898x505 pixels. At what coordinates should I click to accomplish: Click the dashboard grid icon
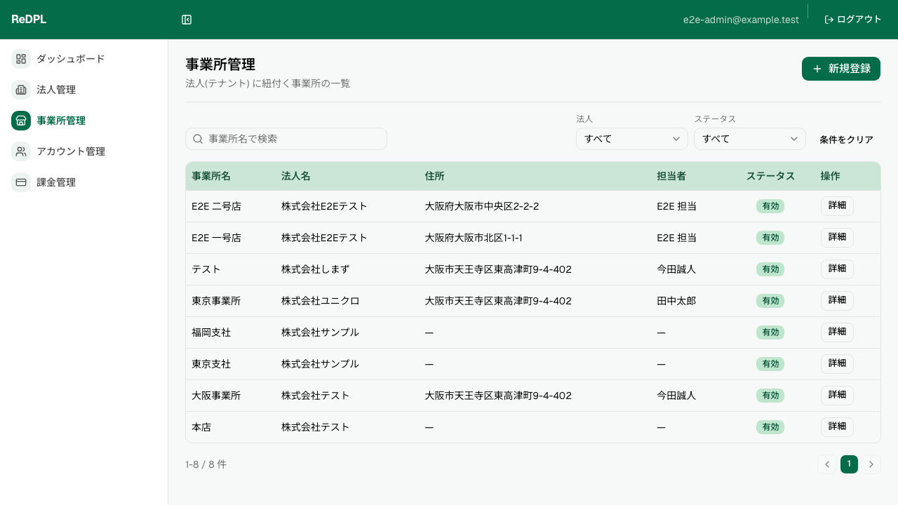coord(21,59)
